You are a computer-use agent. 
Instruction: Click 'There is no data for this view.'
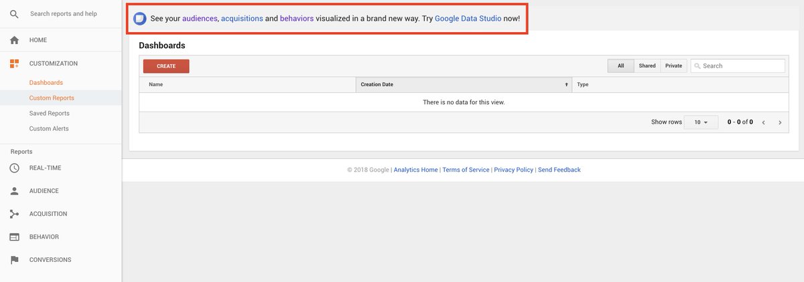(x=464, y=102)
